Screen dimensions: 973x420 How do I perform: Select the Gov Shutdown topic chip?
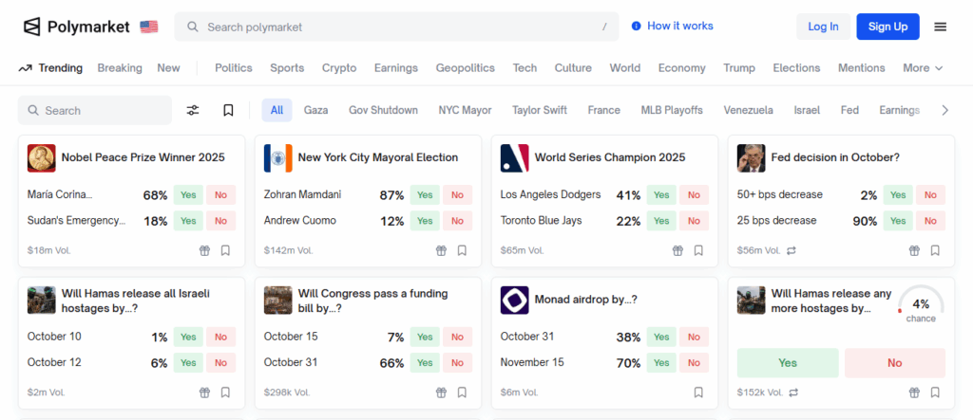pos(383,110)
